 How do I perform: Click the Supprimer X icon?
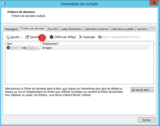tap(80, 37)
